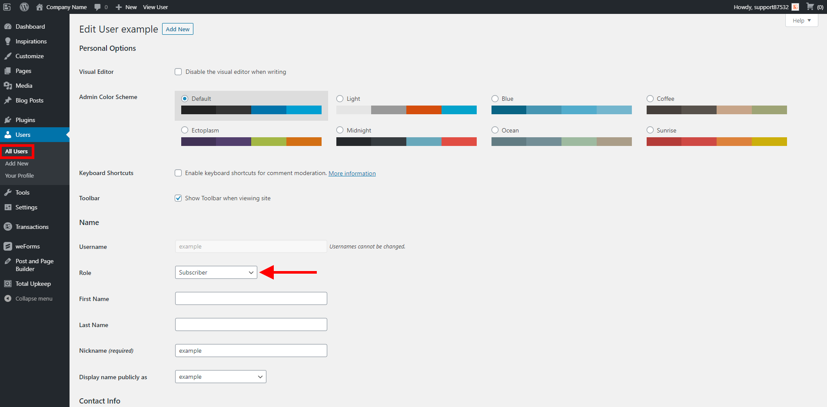Check 'Disable the visual editor when writing'
The image size is (827, 407).
click(178, 72)
